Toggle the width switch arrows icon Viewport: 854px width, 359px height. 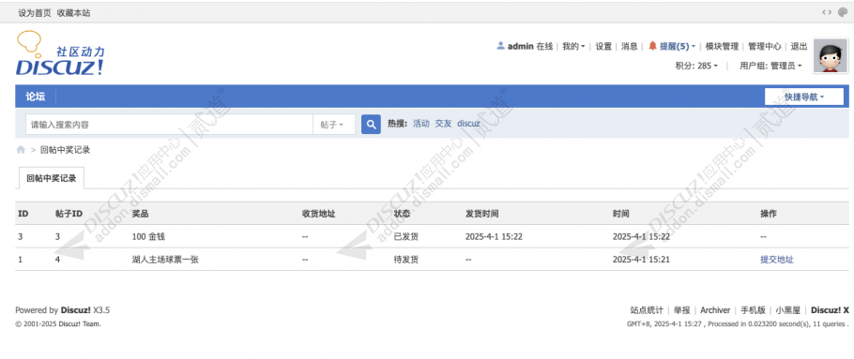coord(826,13)
